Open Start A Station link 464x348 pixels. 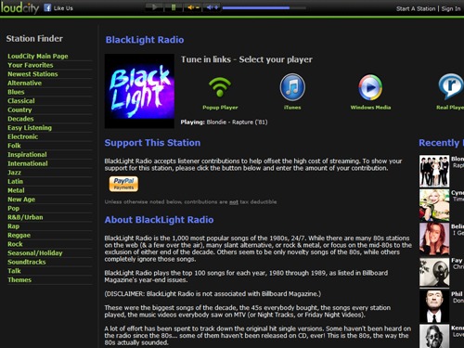pos(416,8)
